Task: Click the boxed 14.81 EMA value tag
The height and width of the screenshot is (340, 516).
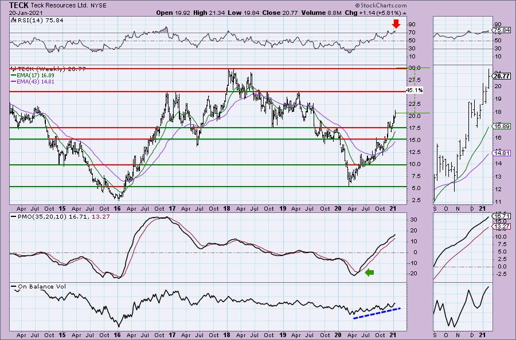Action: pyautogui.click(x=502, y=153)
